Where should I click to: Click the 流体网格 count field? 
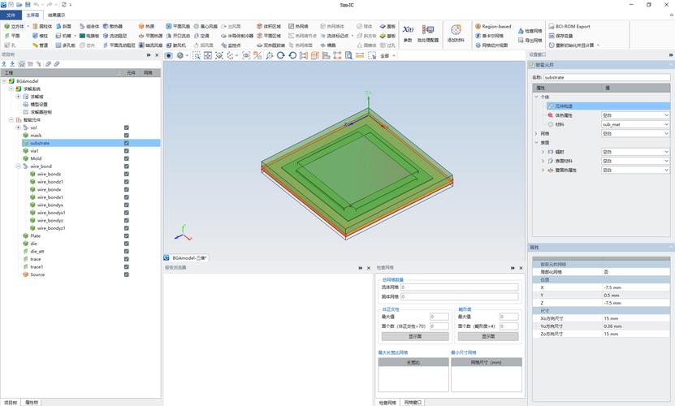coord(459,287)
